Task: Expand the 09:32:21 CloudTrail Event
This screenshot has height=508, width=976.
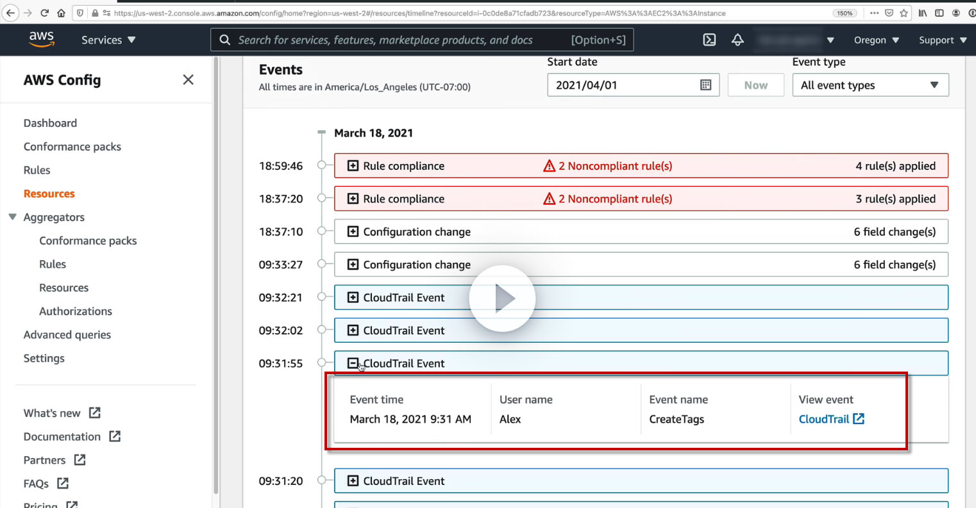Action: tap(353, 297)
